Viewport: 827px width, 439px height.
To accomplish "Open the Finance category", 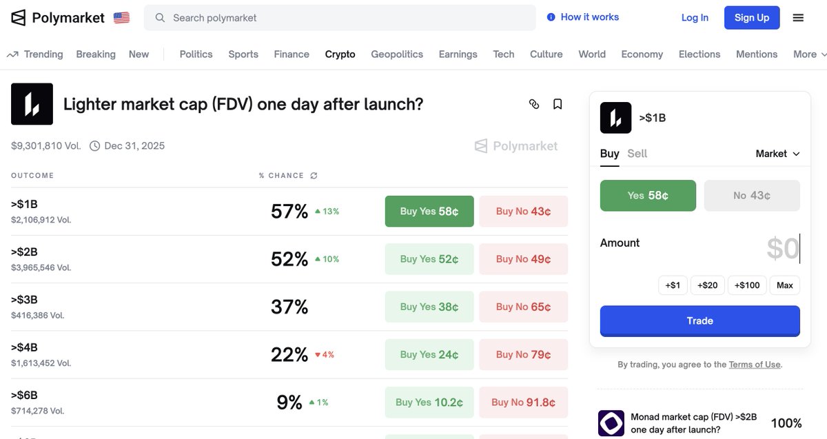I will pyautogui.click(x=292, y=54).
